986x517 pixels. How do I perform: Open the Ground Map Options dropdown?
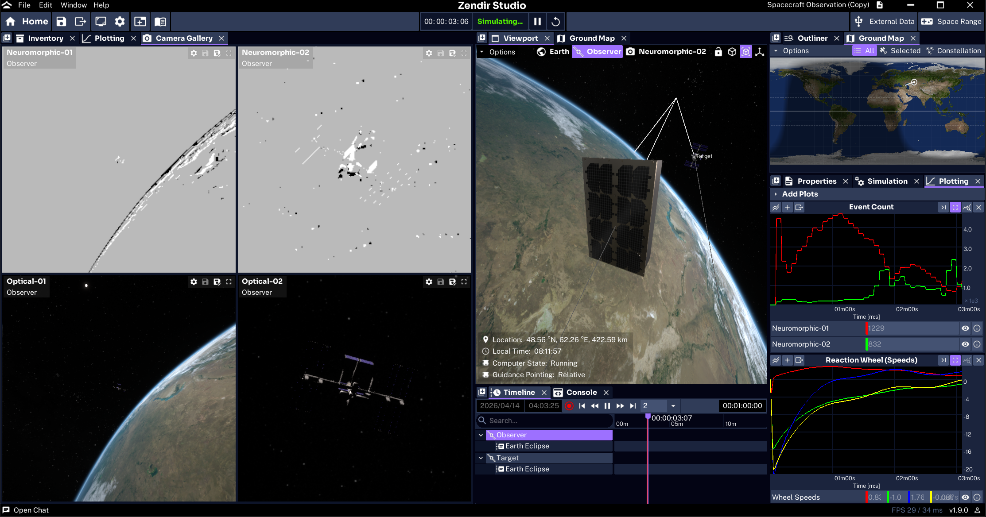click(x=791, y=51)
